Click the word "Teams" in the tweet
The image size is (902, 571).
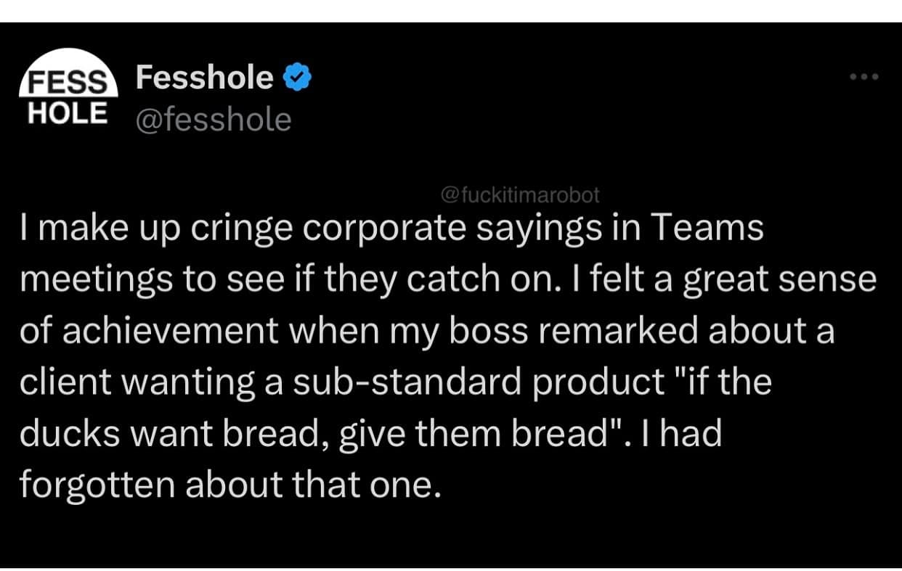(707, 229)
